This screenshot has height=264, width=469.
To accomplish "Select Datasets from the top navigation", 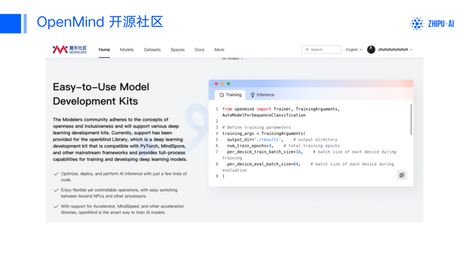I will click(152, 49).
